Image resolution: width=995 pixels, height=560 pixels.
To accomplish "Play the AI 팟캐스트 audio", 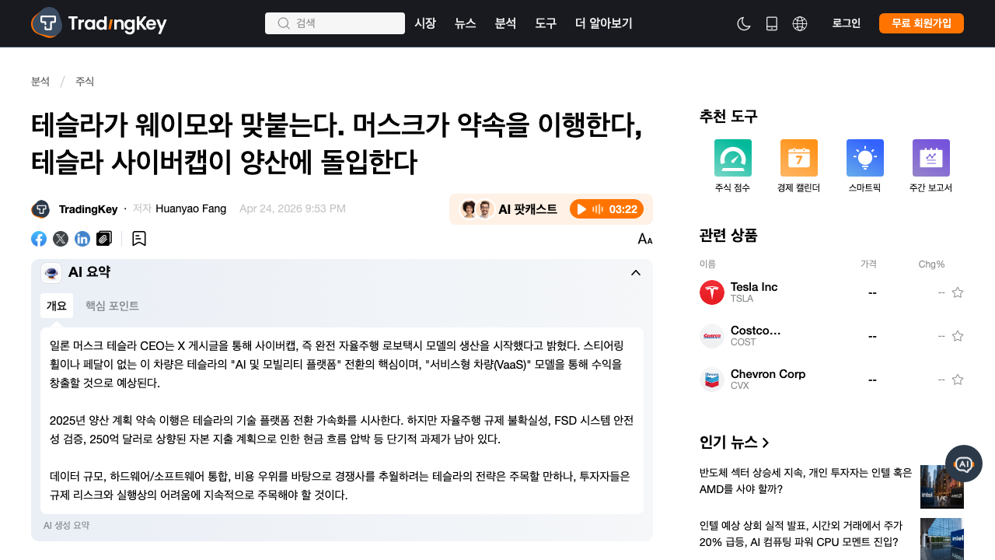I will (605, 209).
